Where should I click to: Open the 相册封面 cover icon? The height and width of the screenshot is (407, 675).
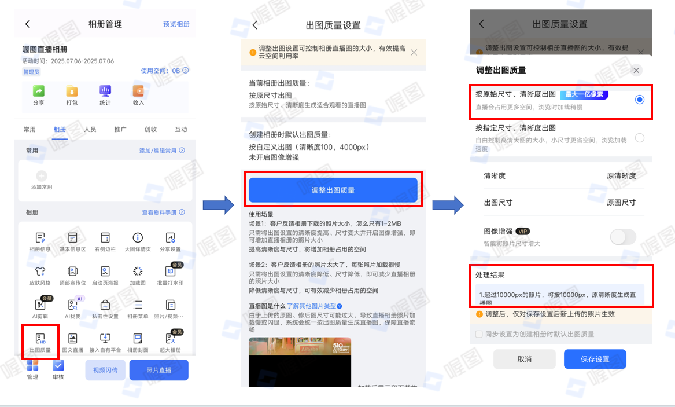click(x=138, y=339)
